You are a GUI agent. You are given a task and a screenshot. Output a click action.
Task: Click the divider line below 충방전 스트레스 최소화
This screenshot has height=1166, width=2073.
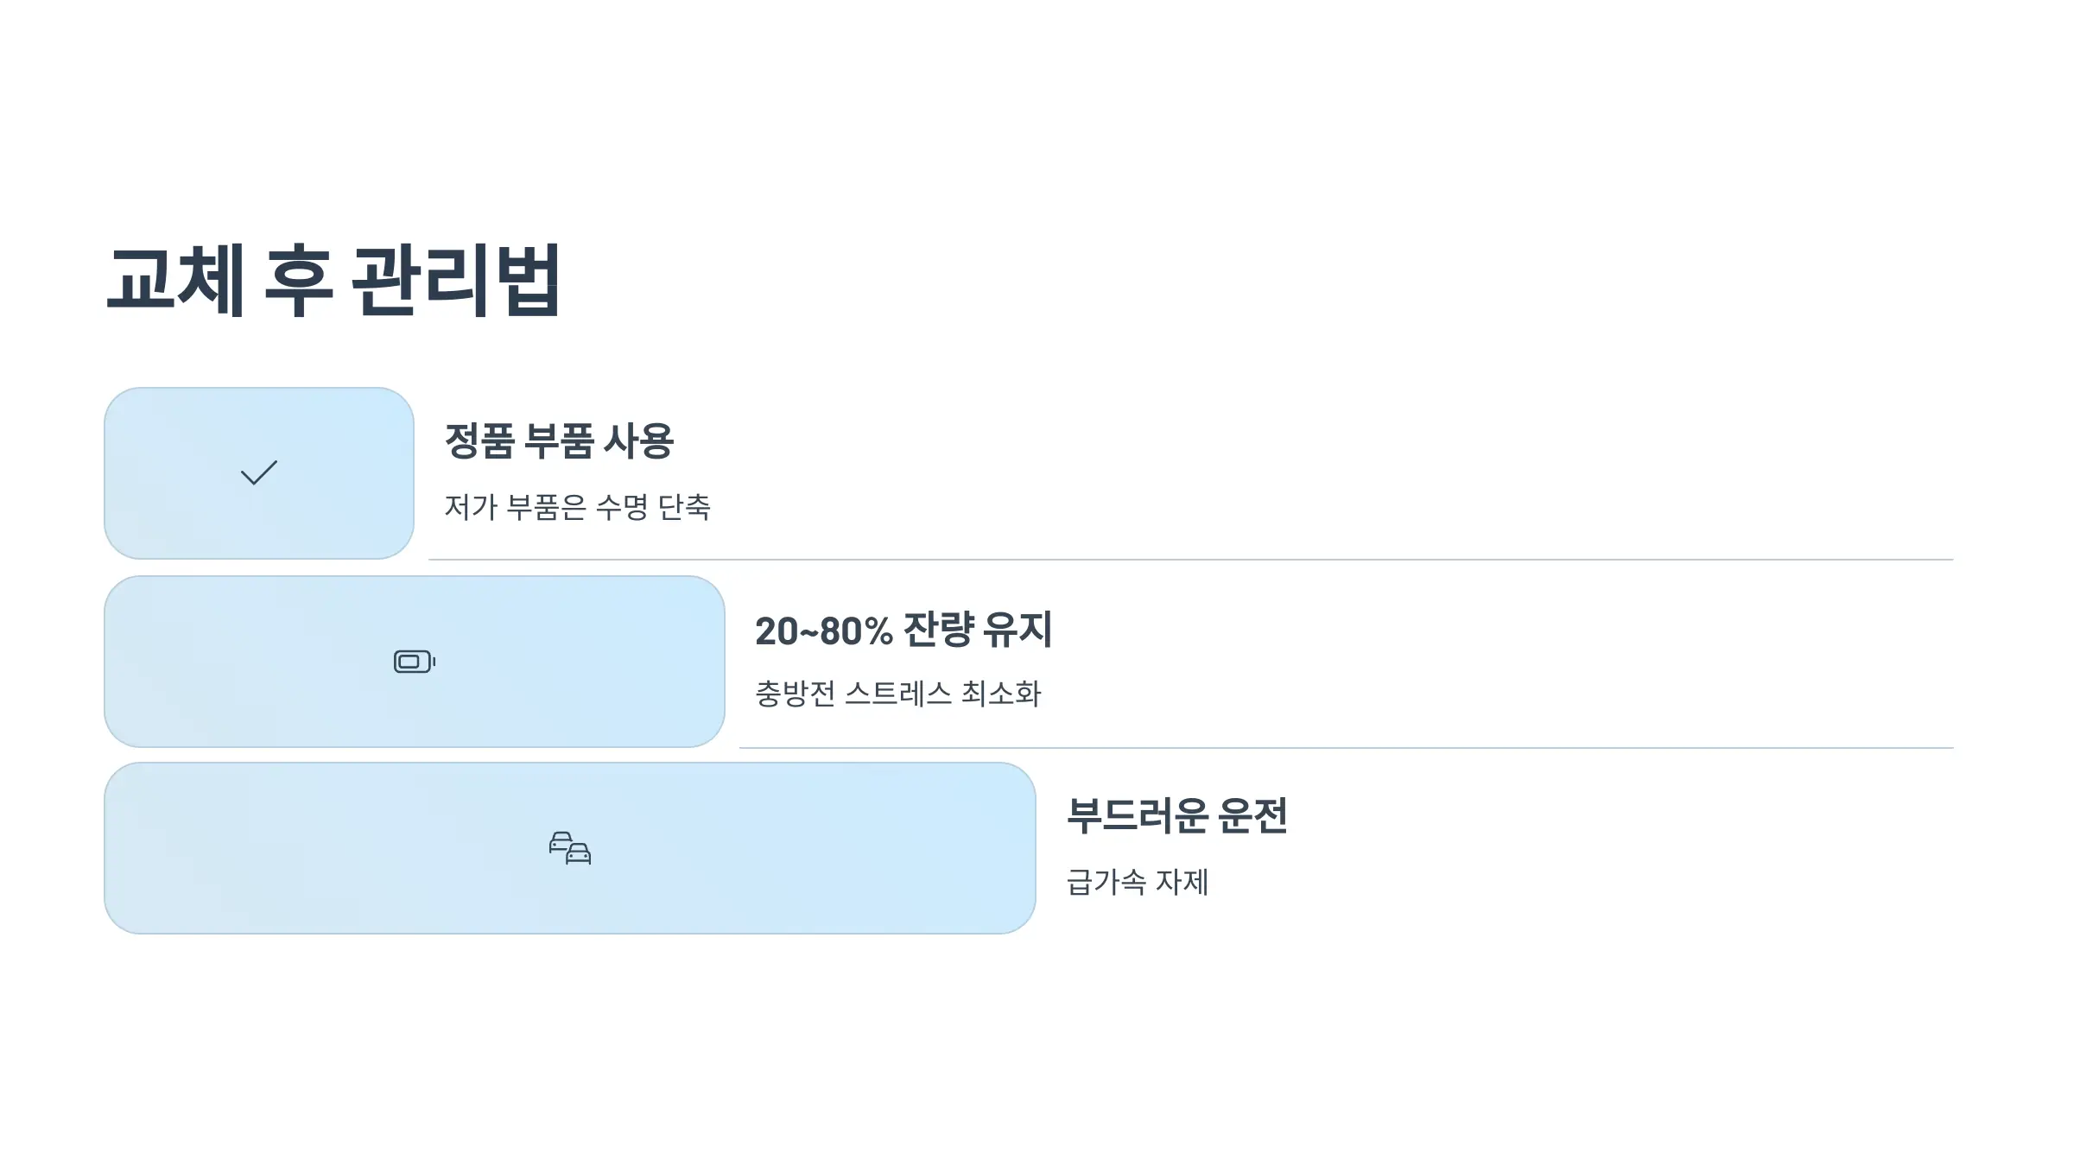[x=1347, y=748]
